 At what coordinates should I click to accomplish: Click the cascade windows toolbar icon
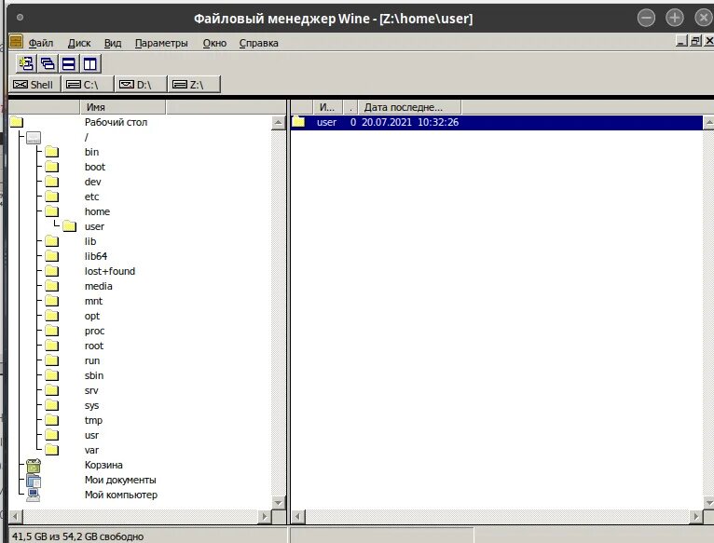coord(48,63)
